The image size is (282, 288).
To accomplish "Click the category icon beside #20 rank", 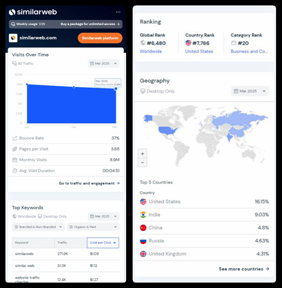I will tap(233, 43).
